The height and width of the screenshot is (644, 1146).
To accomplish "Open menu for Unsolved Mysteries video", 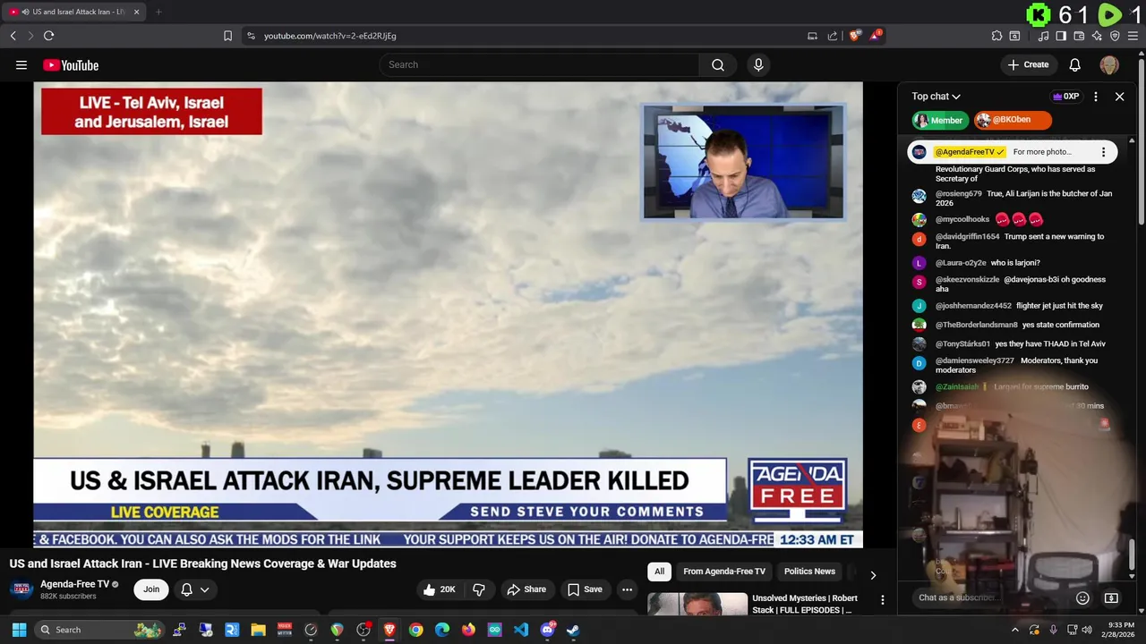I will [x=882, y=600].
